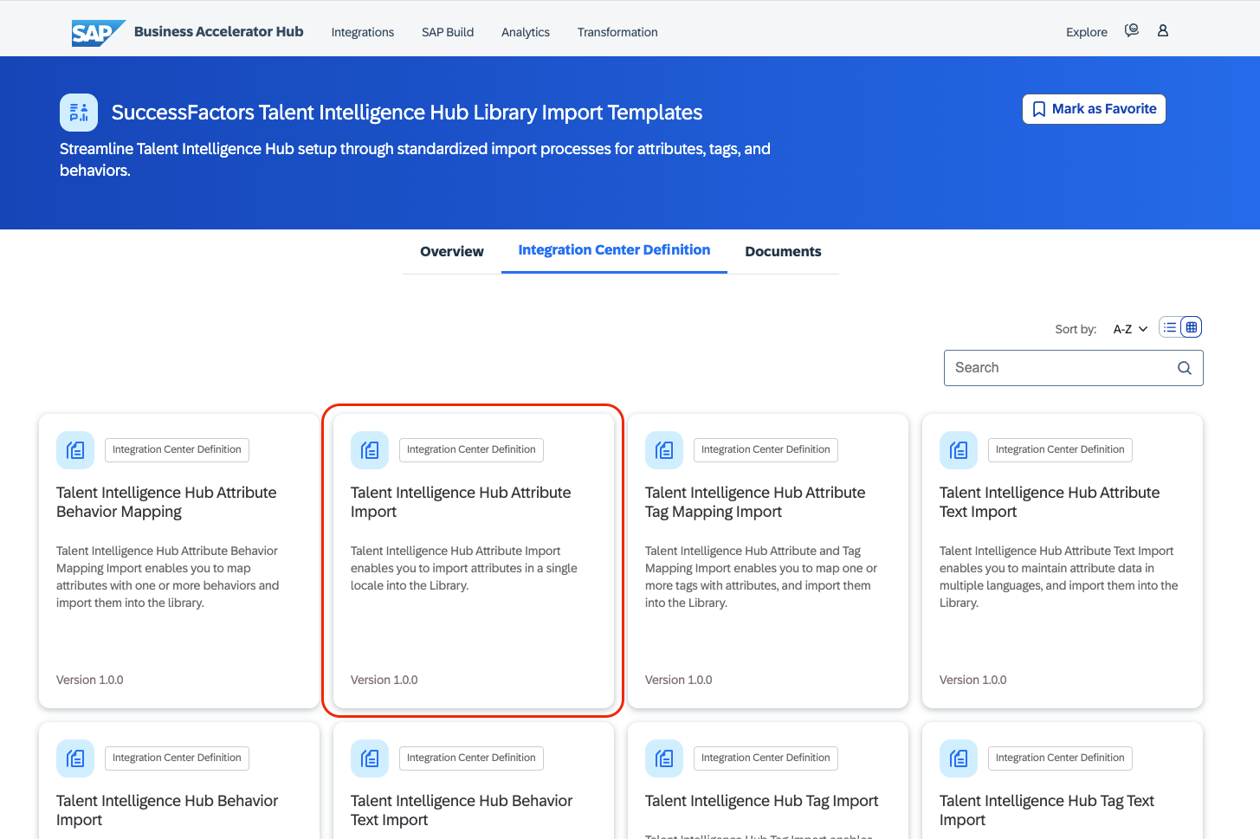The width and height of the screenshot is (1260, 839).
Task: Click the description 'enables you to import attributes in a single locale'
Action: click(464, 569)
